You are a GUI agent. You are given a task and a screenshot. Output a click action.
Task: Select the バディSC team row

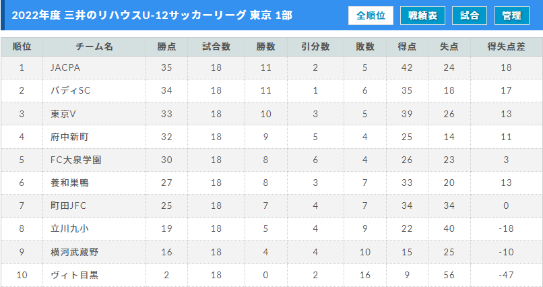[271, 91]
